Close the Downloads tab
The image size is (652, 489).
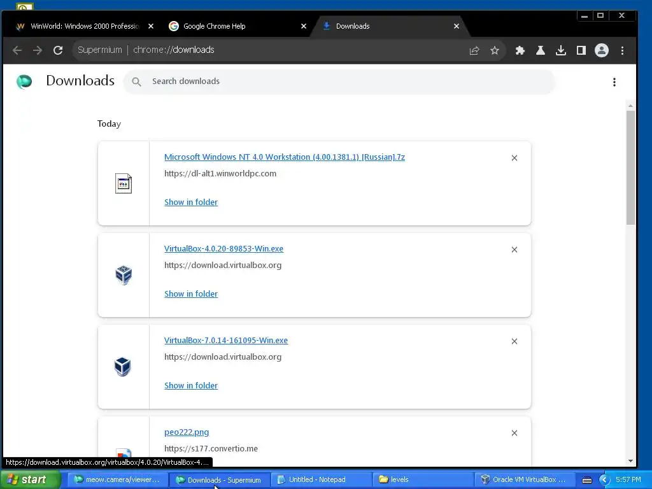(x=456, y=26)
